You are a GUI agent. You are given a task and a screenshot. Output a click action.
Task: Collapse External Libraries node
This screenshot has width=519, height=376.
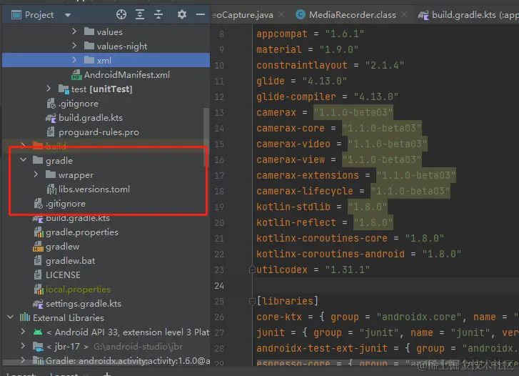(11, 317)
